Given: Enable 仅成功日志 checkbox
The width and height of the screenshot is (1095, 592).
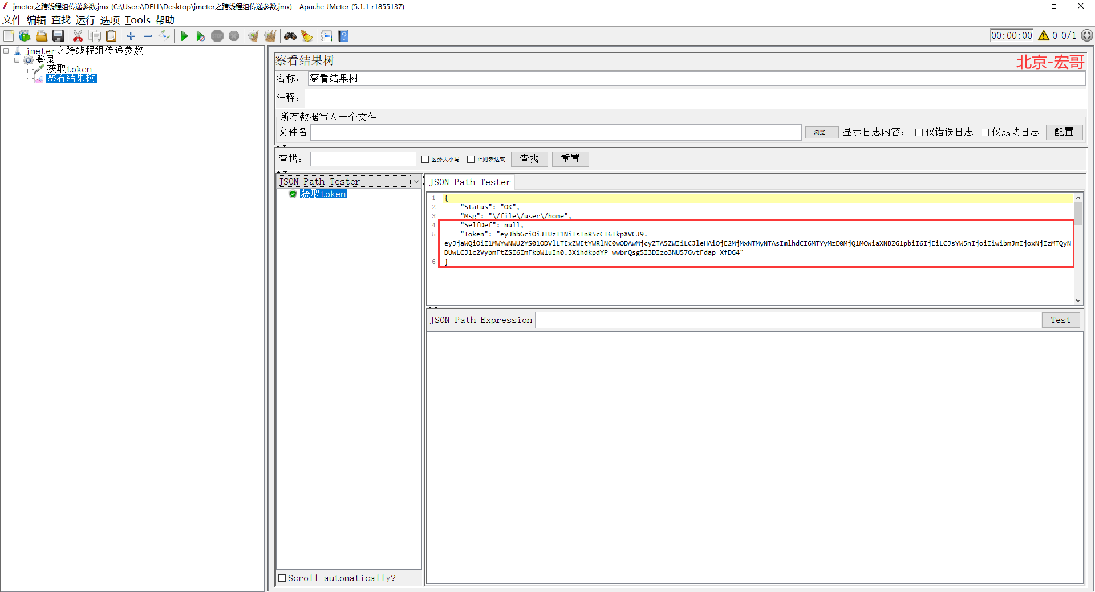Looking at the screenshot, I should click(x=985, y=132).
